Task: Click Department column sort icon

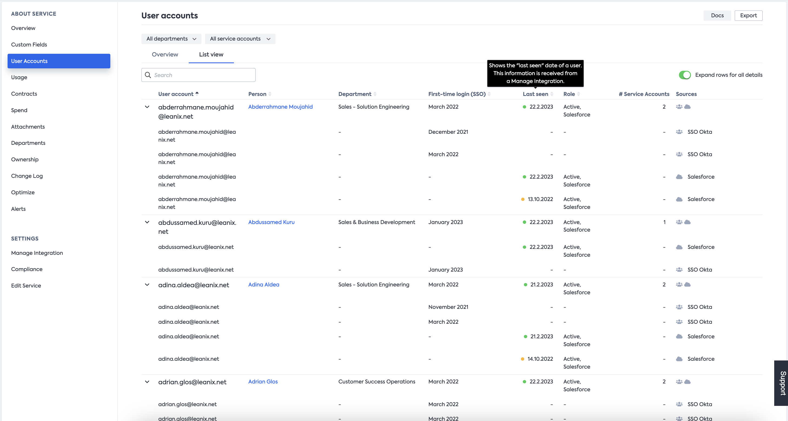Action: (375, 94)
